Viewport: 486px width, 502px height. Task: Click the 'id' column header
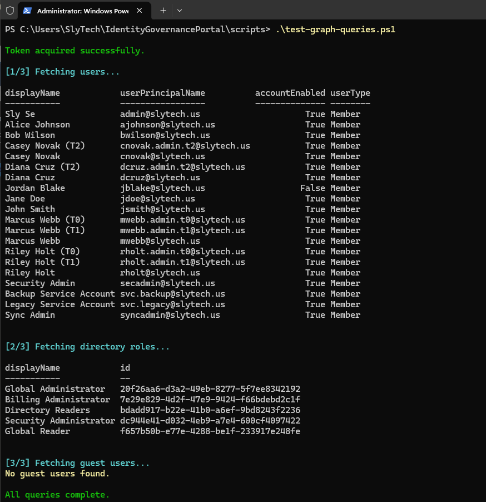click(x=125, y=367)
